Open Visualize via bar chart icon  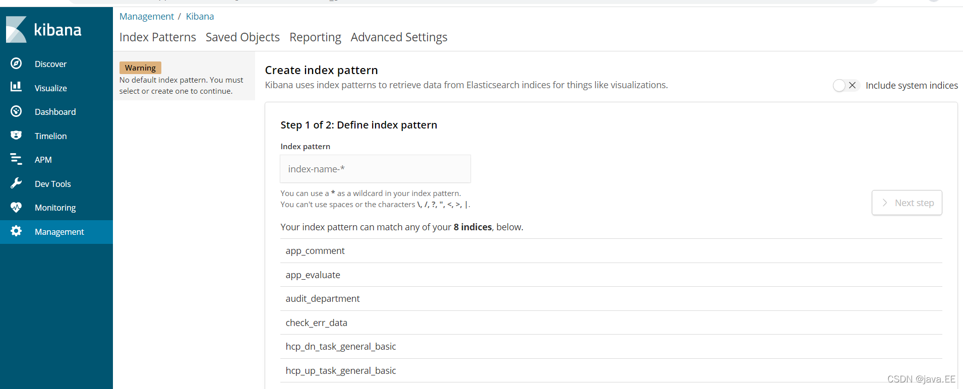pos(16,87)
